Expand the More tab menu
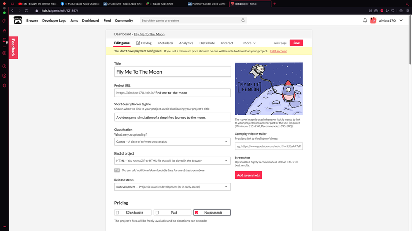412x231 pixels. [x=249, y=43]
